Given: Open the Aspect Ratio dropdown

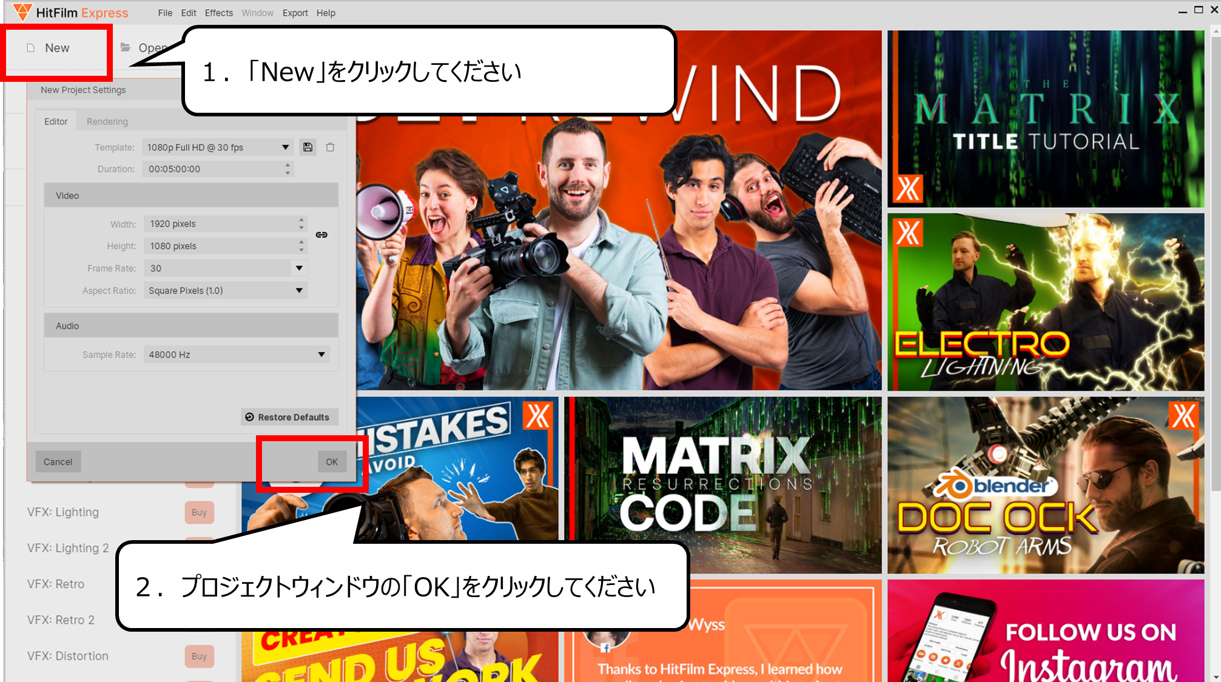Looking at the screenshot, I should coord(225,290).
